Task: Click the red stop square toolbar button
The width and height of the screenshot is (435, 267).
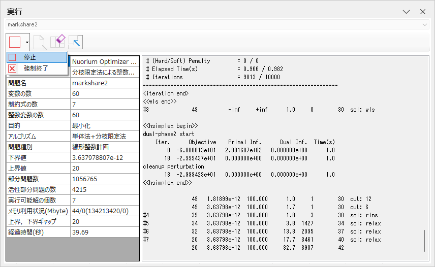Action: [x=15, y=42]
